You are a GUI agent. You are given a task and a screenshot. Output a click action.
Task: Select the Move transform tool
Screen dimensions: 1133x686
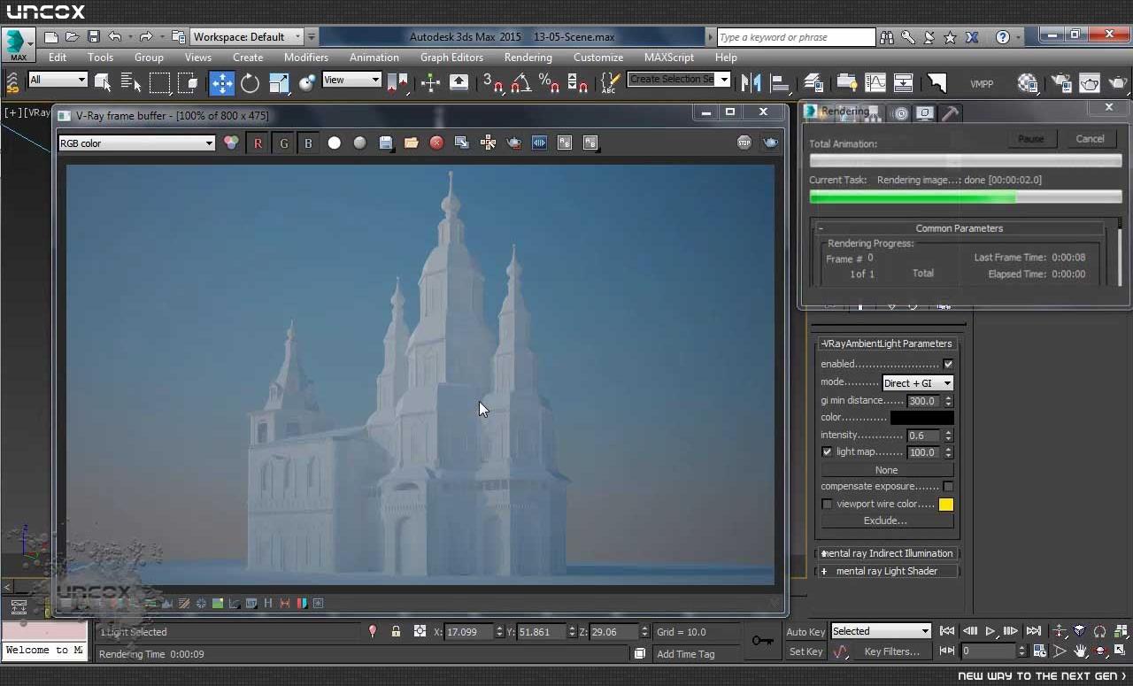pos(221,83)
